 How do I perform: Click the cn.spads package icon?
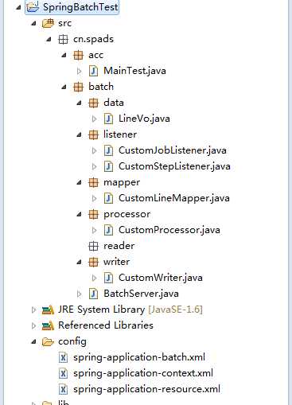[63, 39]
